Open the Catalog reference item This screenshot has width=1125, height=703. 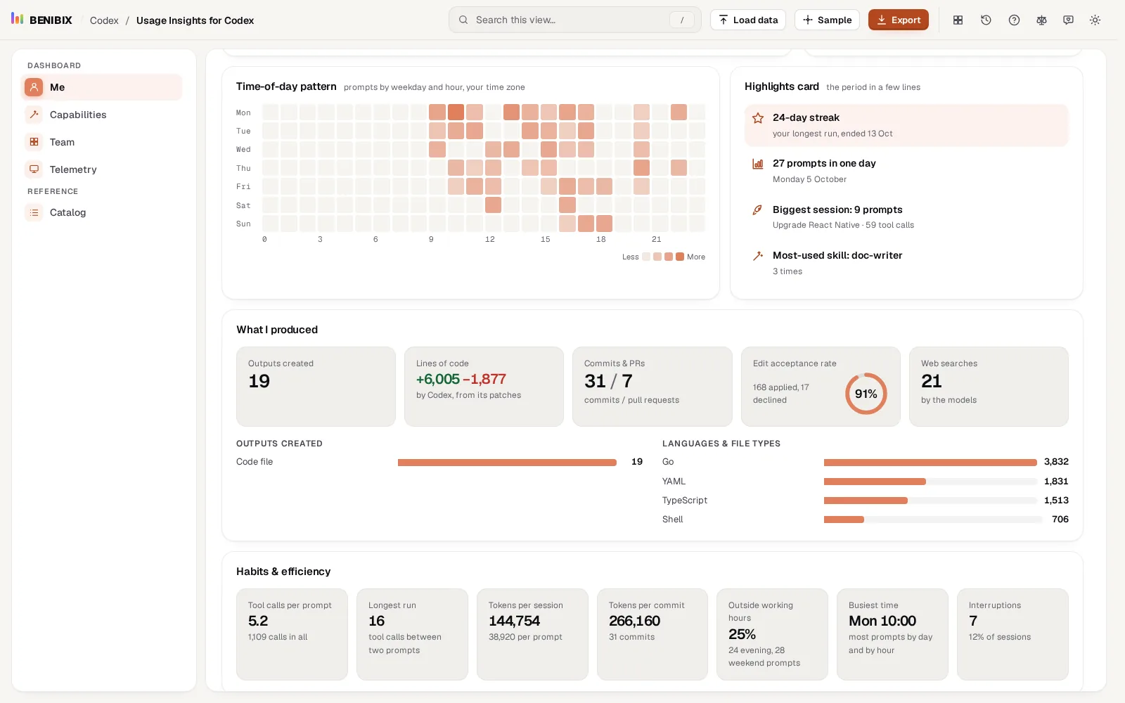[x=102, y=212]
